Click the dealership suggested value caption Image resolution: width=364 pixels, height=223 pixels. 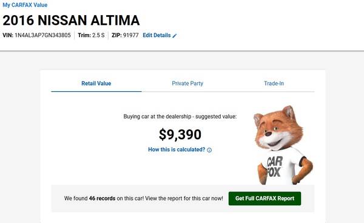coord(180,116)
